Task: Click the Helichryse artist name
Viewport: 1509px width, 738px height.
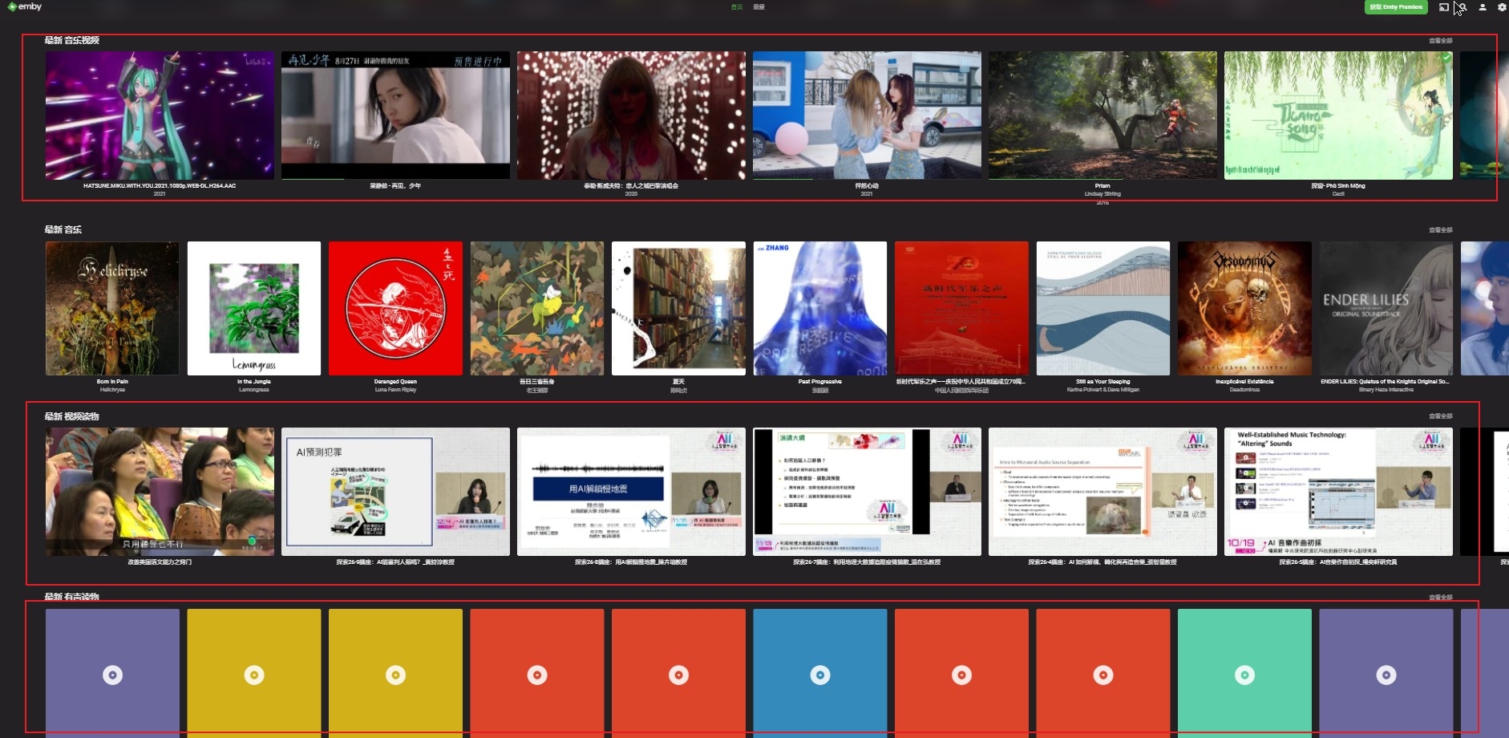Action: coord(112,390)
